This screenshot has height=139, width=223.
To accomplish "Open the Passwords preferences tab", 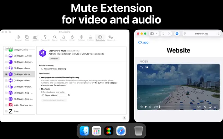I will [45, 38].
